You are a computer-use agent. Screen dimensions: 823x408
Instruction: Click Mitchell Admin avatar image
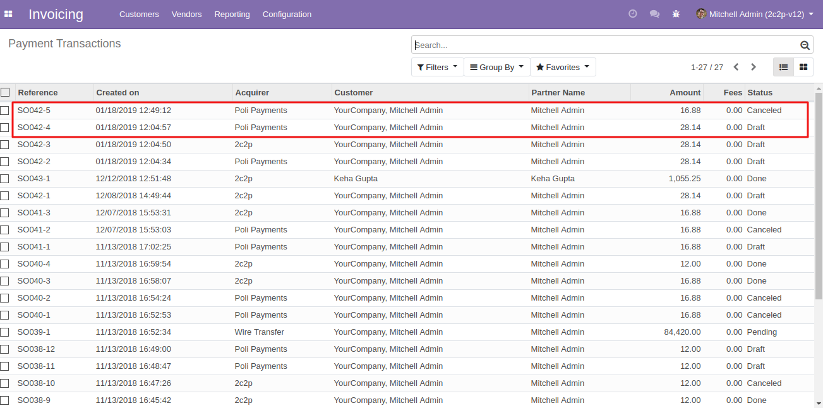tap(701, 14)
